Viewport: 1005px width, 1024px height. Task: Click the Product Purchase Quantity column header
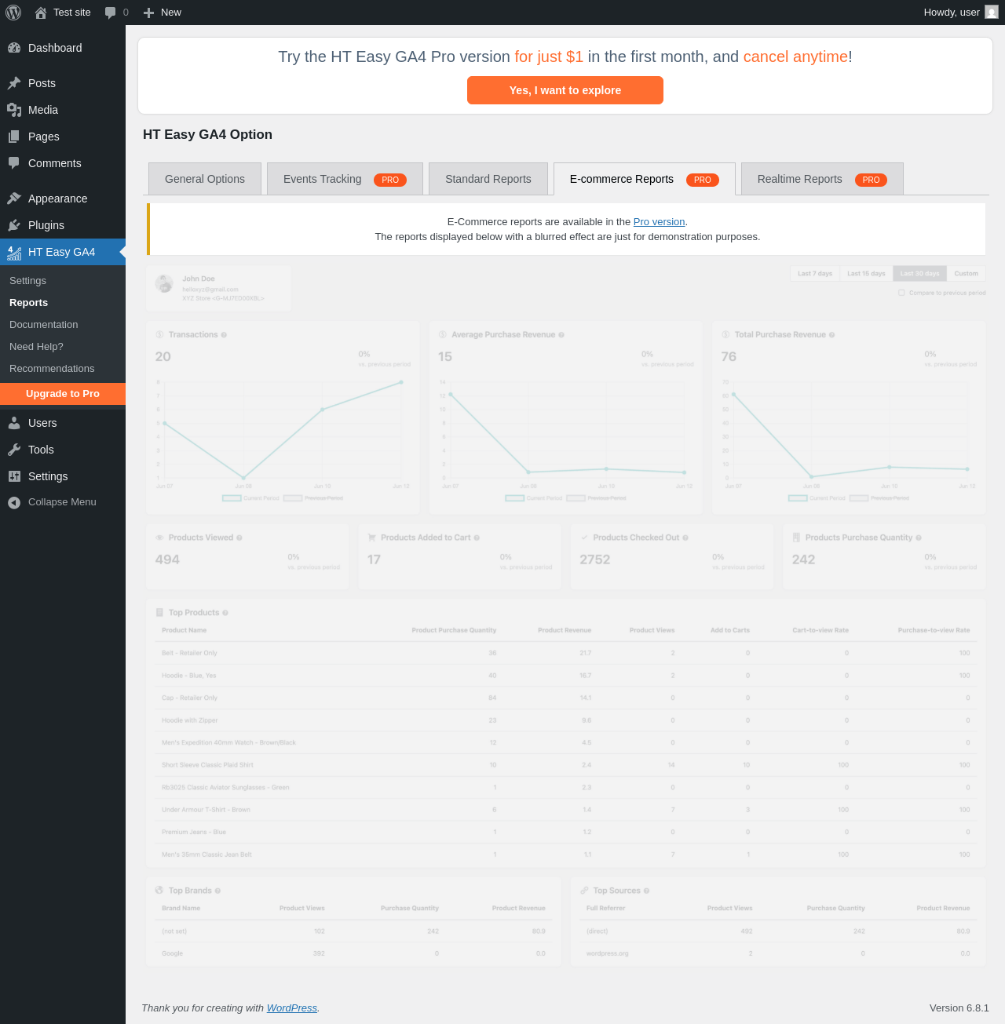tap(454, 630)
